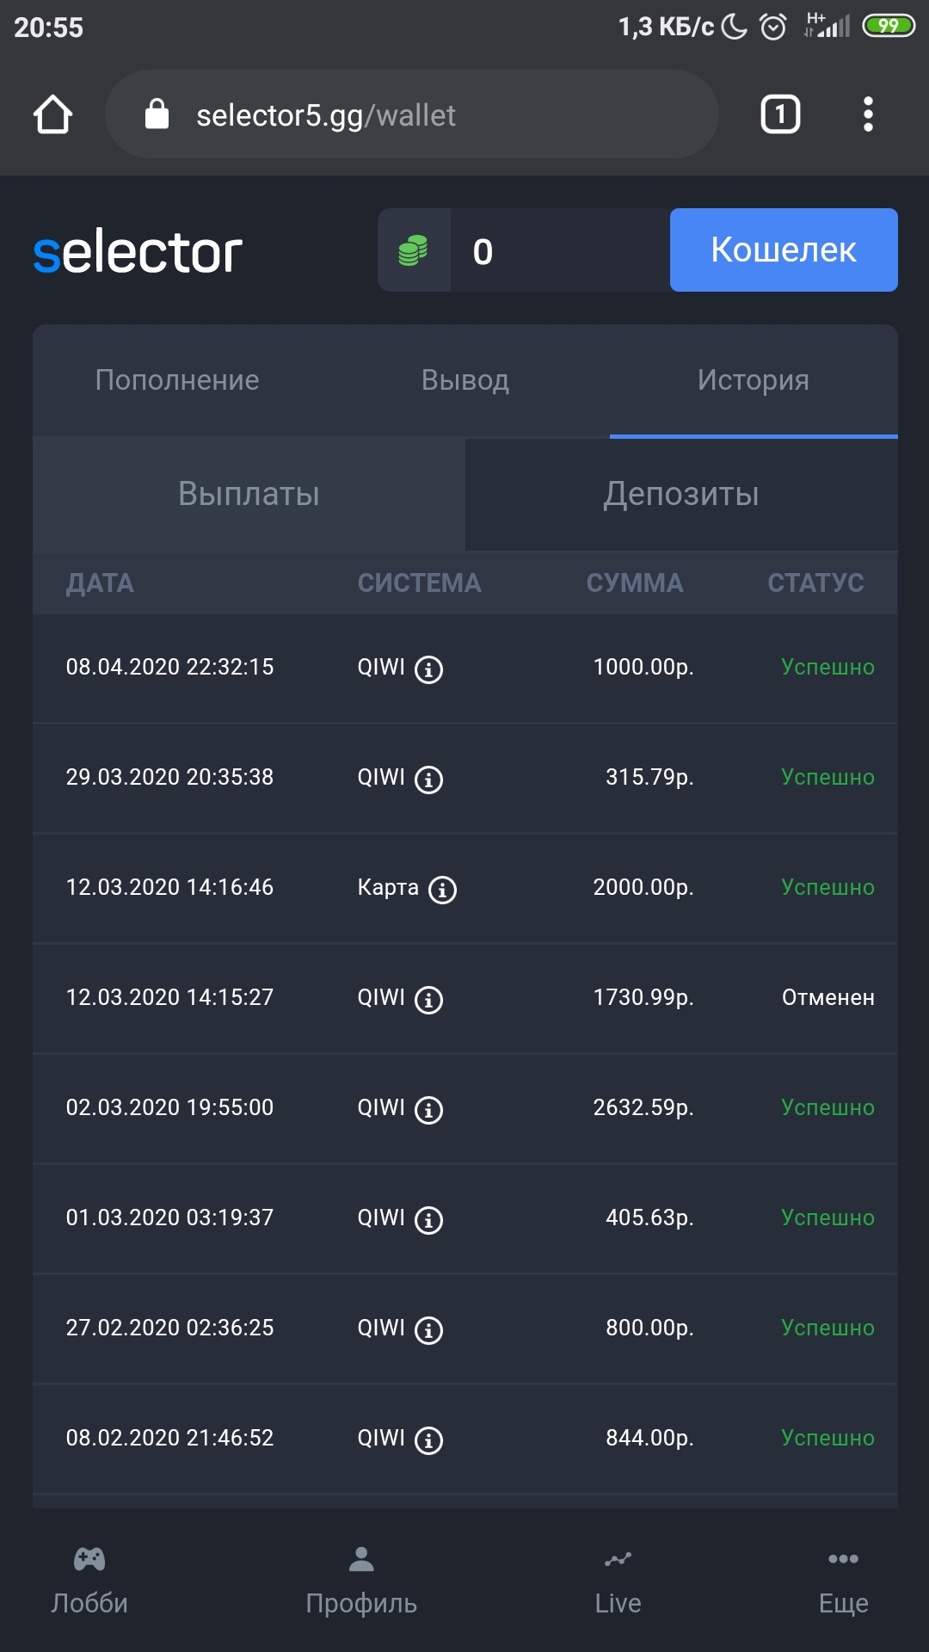Open the Еще more menu
This screenshot has width=929, height=1652.
843,1580
